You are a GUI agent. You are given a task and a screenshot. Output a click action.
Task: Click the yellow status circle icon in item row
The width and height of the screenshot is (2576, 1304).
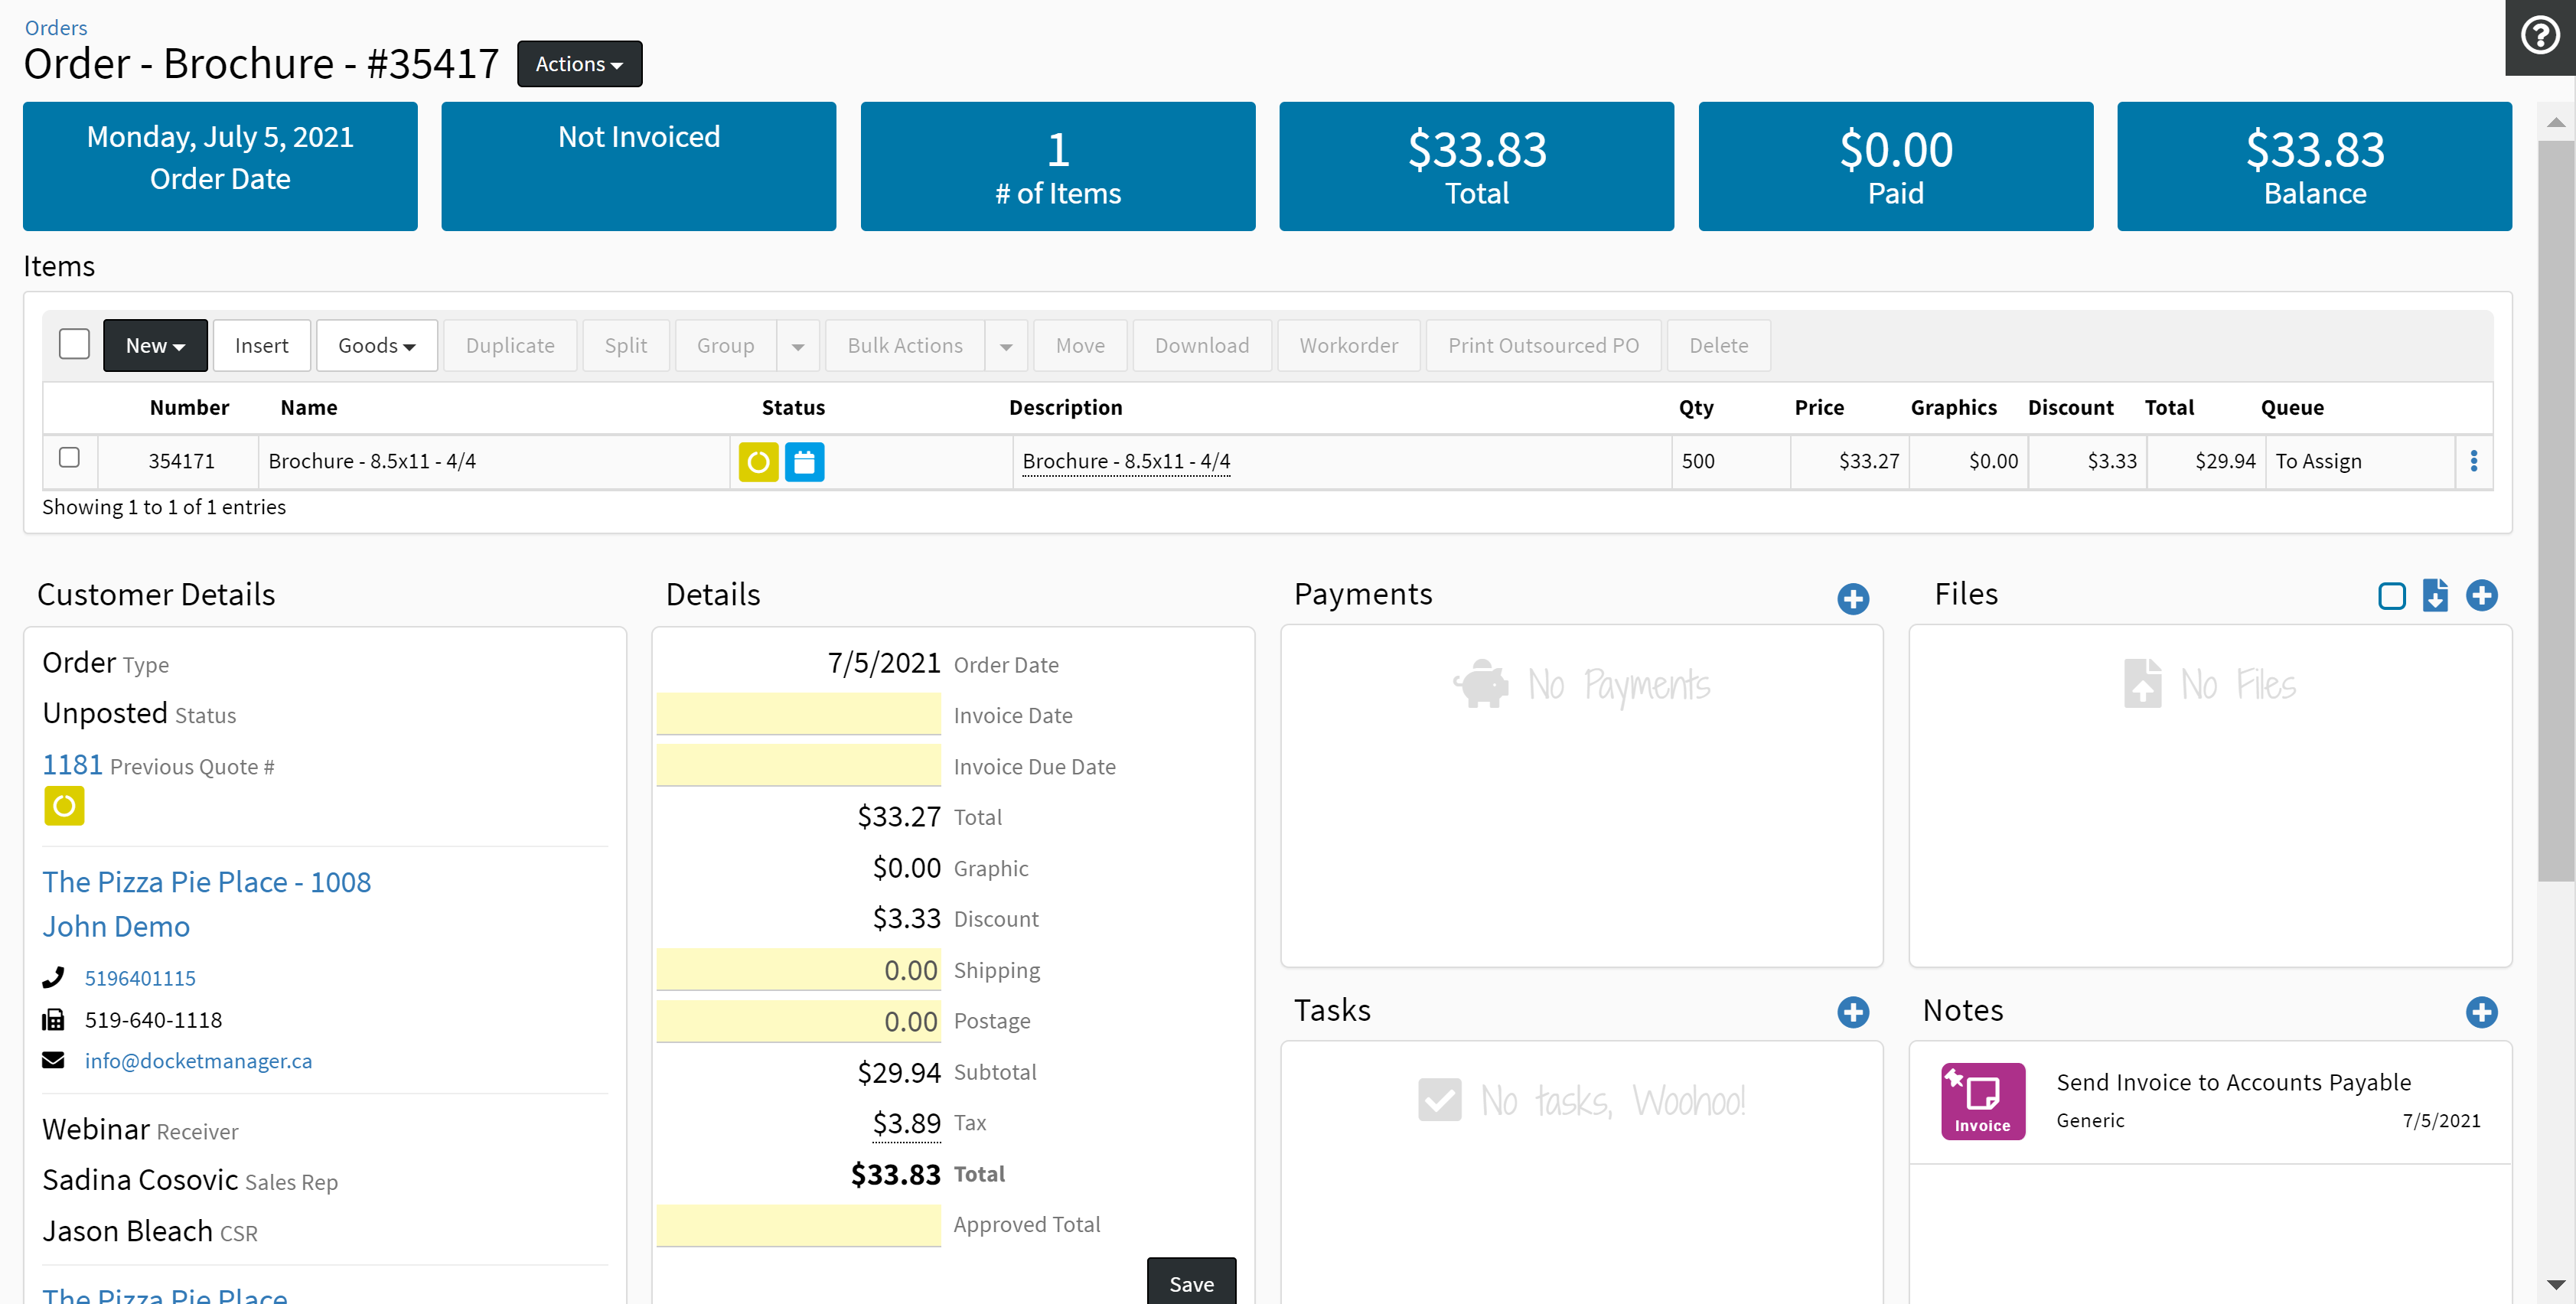tap(758, 462)
